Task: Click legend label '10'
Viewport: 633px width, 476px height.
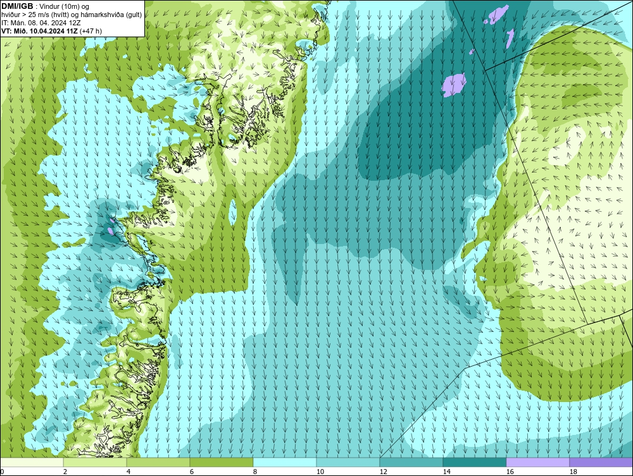Action: 320,472
